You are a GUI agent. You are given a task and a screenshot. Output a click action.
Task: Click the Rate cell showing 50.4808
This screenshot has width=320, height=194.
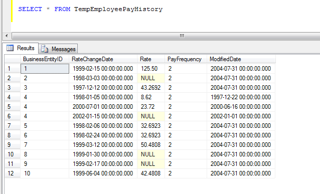click(x=151, y=145)
